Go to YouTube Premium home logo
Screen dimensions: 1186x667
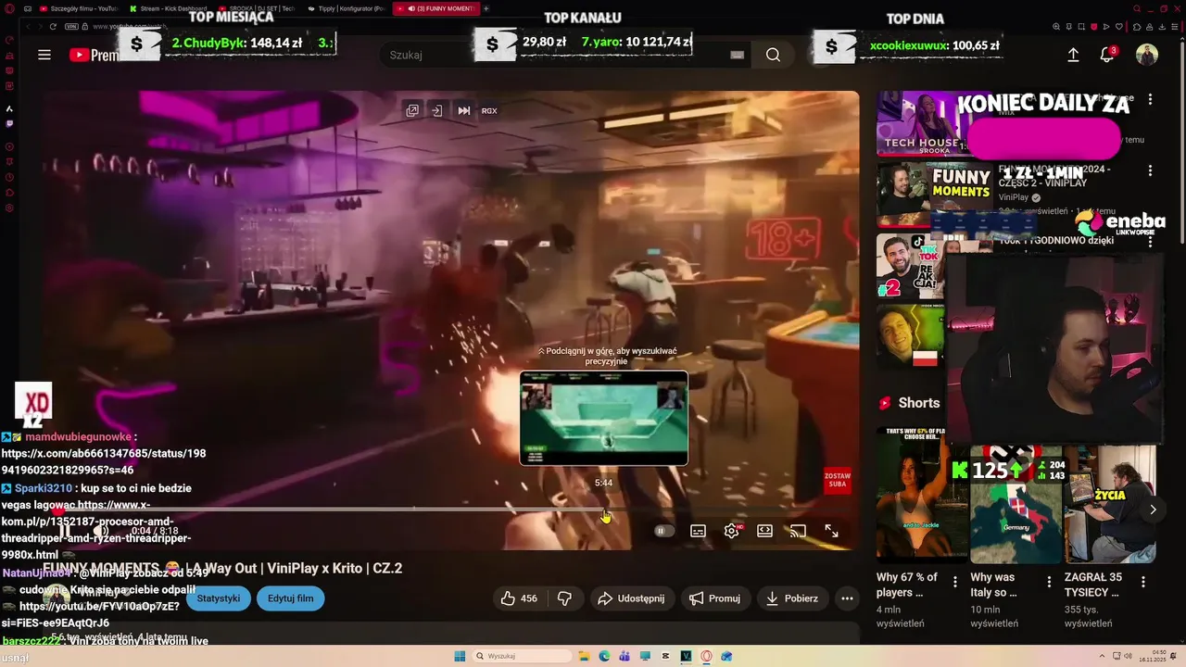93,55
